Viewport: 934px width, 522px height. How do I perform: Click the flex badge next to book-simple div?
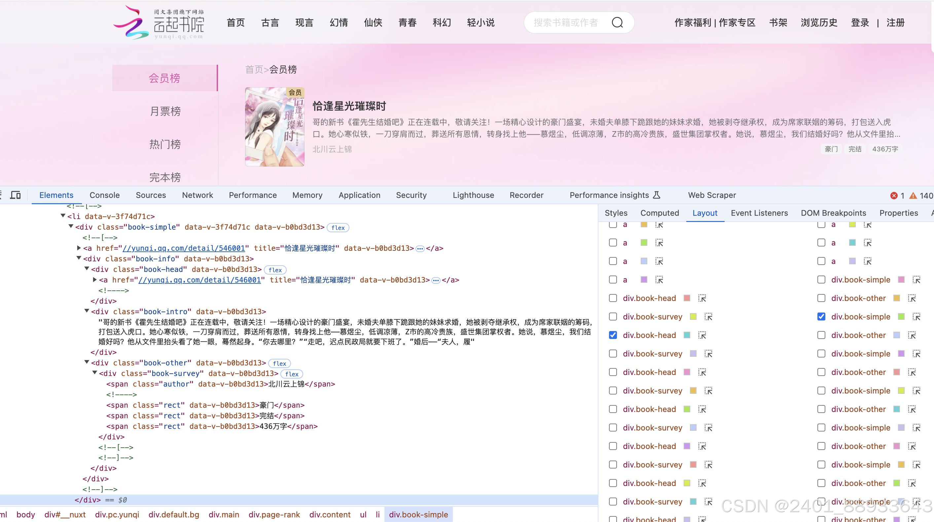click(338, 227)
